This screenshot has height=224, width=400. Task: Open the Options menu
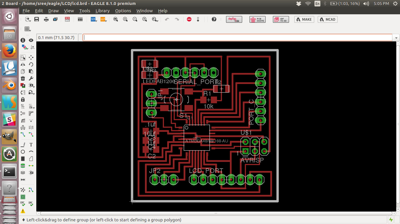click(123, 11)
